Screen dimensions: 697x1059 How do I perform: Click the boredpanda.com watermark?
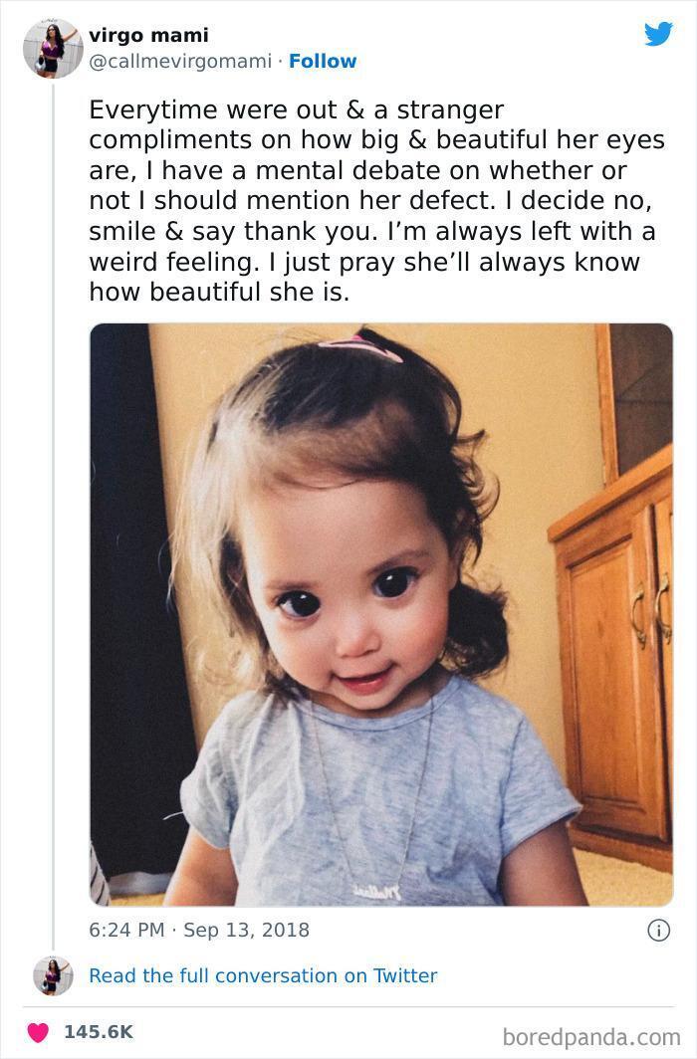click(590, 1037)
